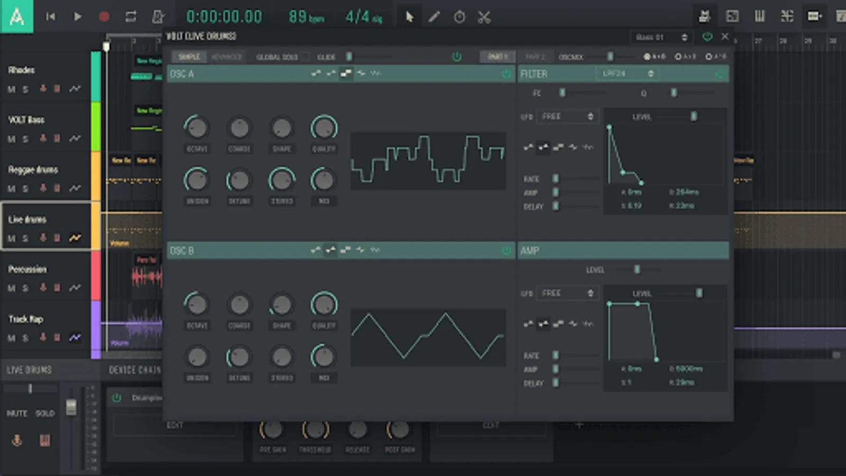This screenshot has height=476, width=846.
Task: Switch to the Simple tab in VOLT
Action: [189, 57]
